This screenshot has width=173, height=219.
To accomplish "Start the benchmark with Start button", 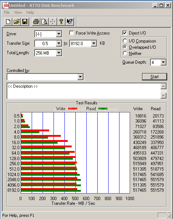I will pos(154,77).
